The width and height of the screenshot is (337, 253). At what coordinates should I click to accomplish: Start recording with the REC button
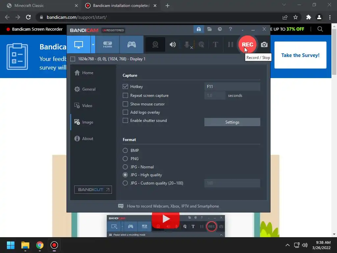pyautogui.click(x=247, y=44)
